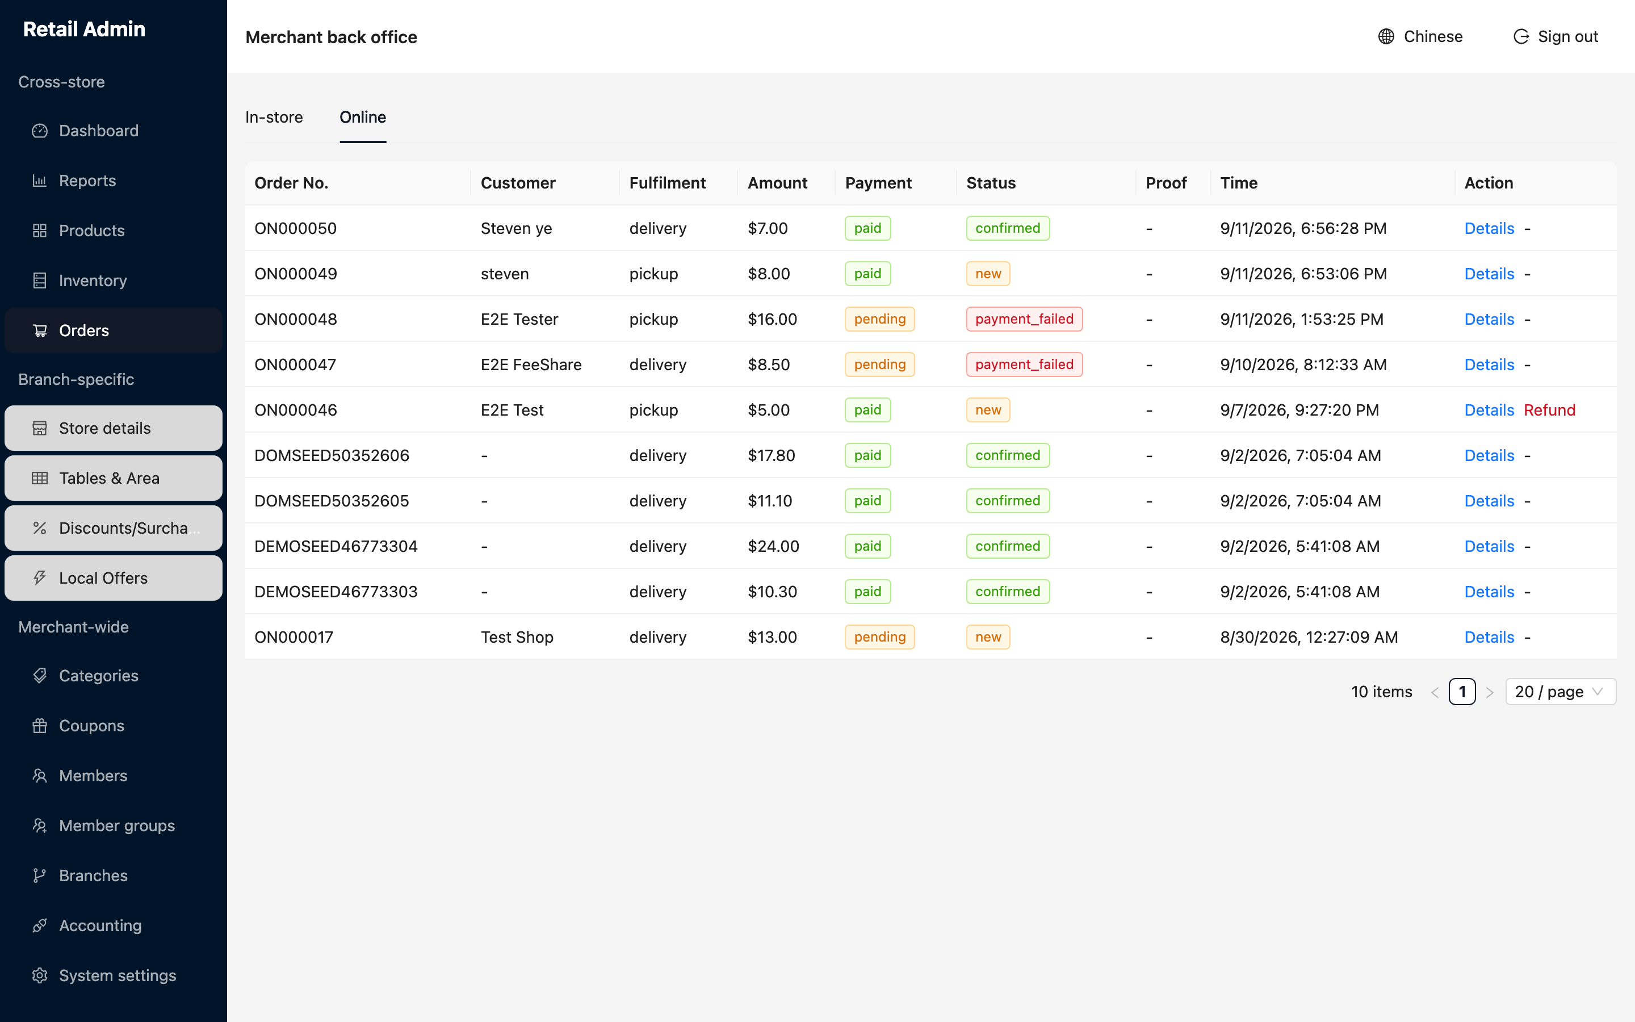Open Tables & Area page

point(114,478)
